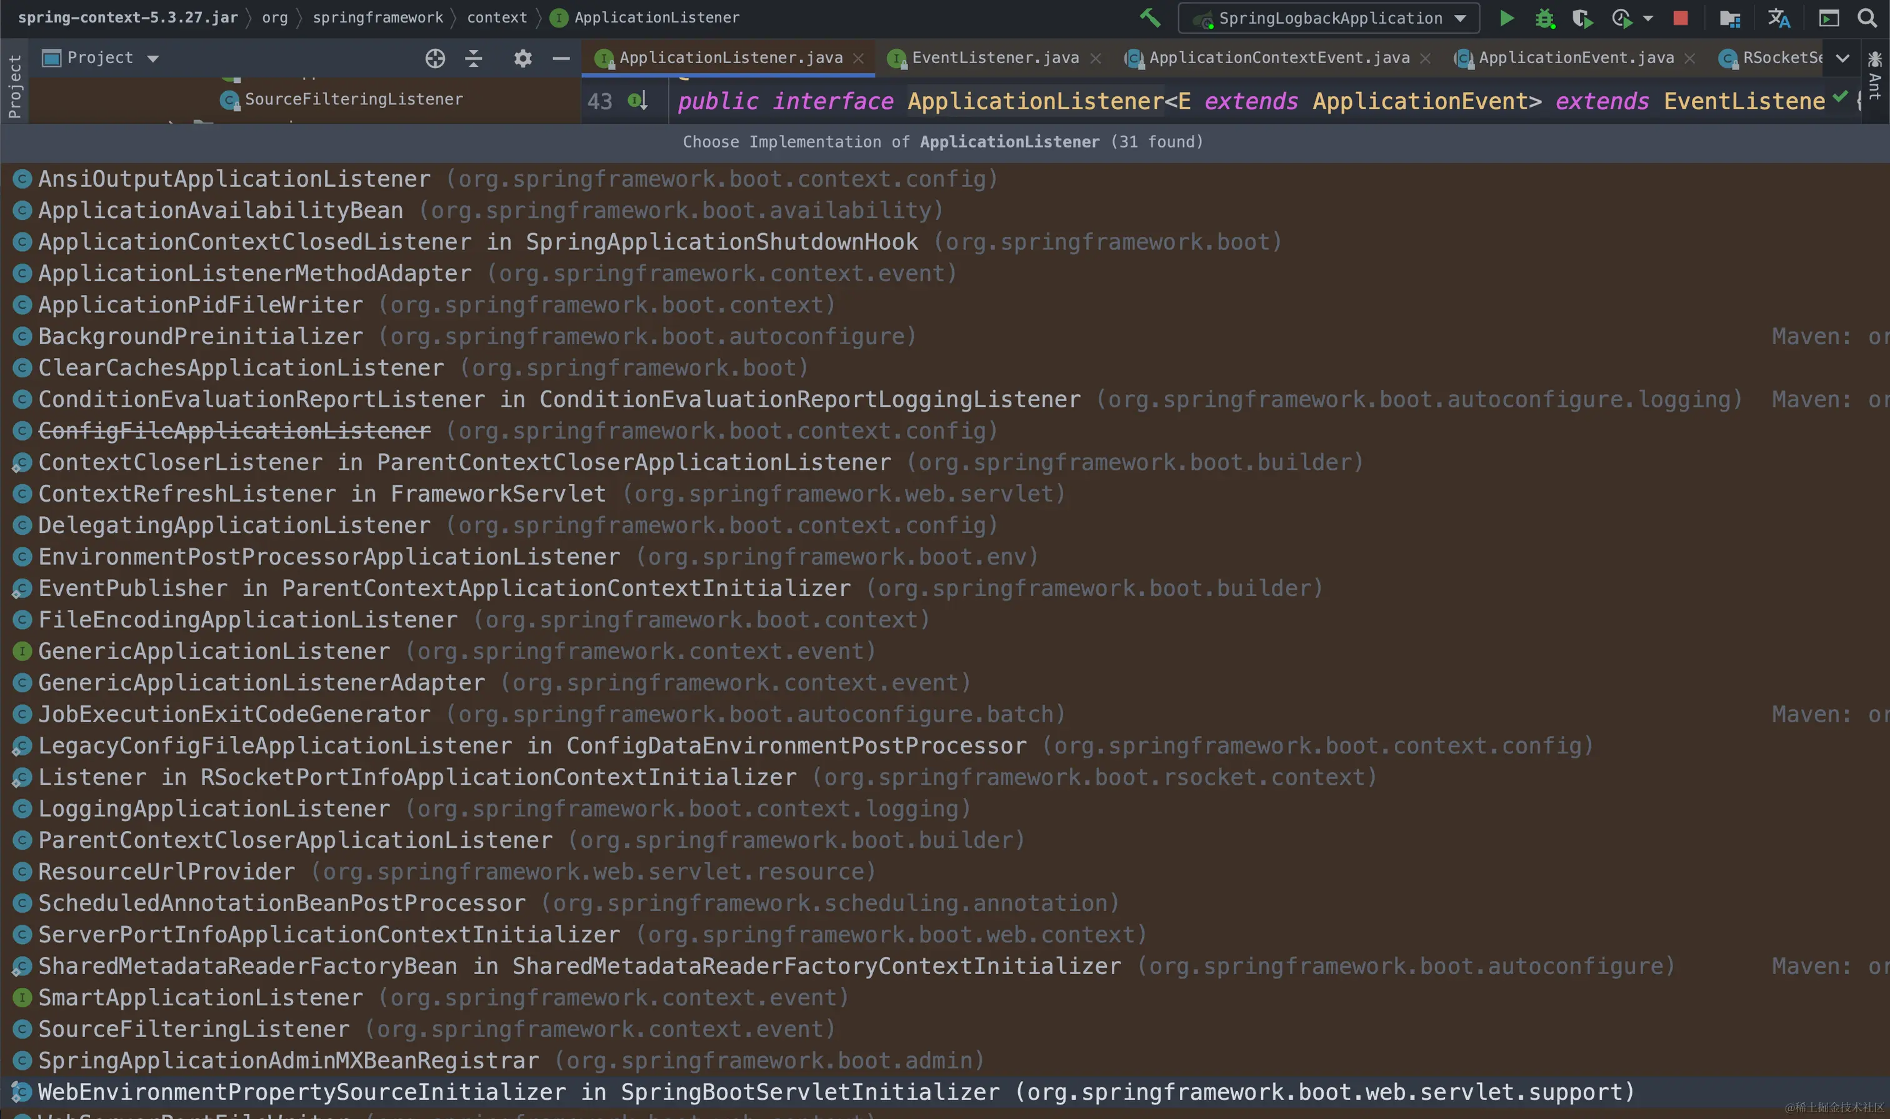Image resolution: width=1890 pixels, height=1119 pixels.
Task: Click the GenericApplicationListener interface icon
Action: [22, 652]
